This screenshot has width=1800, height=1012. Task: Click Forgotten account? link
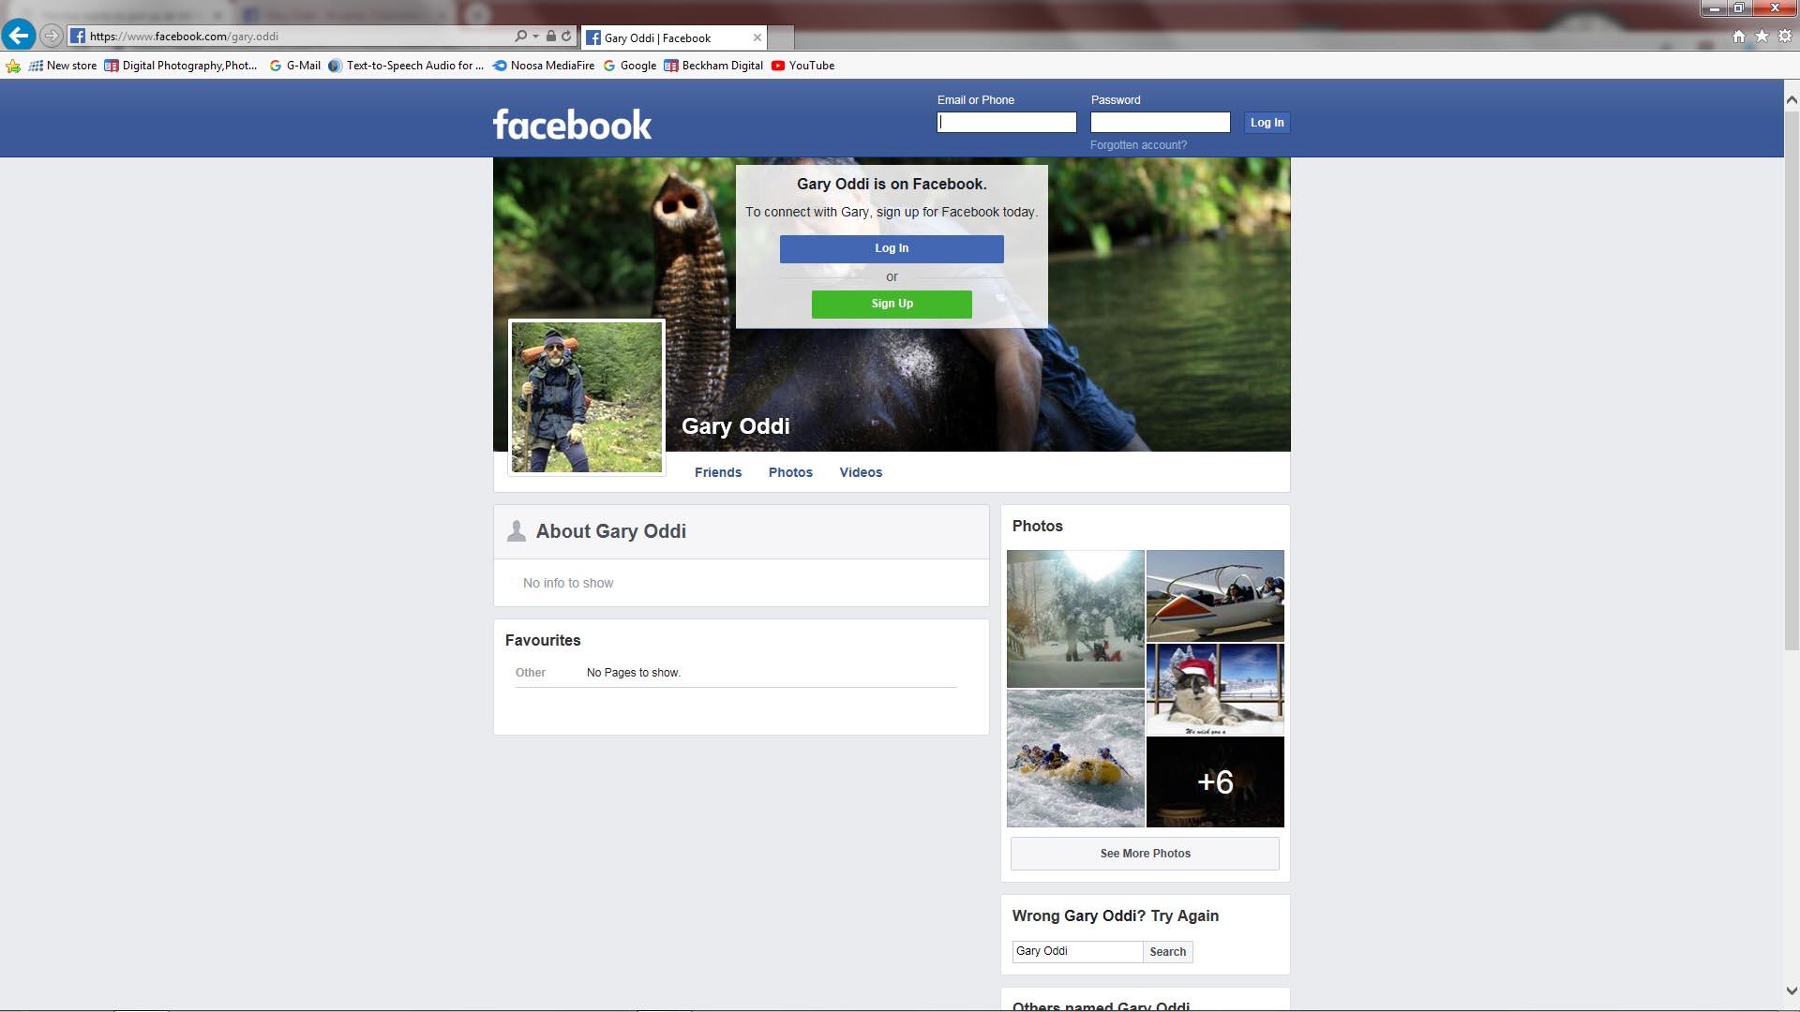1138,145
